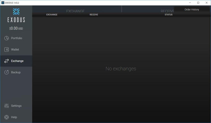The width and height of the screenshot is (211, 123).
Task: Open Settings from the sidebar
Action: pos(16,106)
